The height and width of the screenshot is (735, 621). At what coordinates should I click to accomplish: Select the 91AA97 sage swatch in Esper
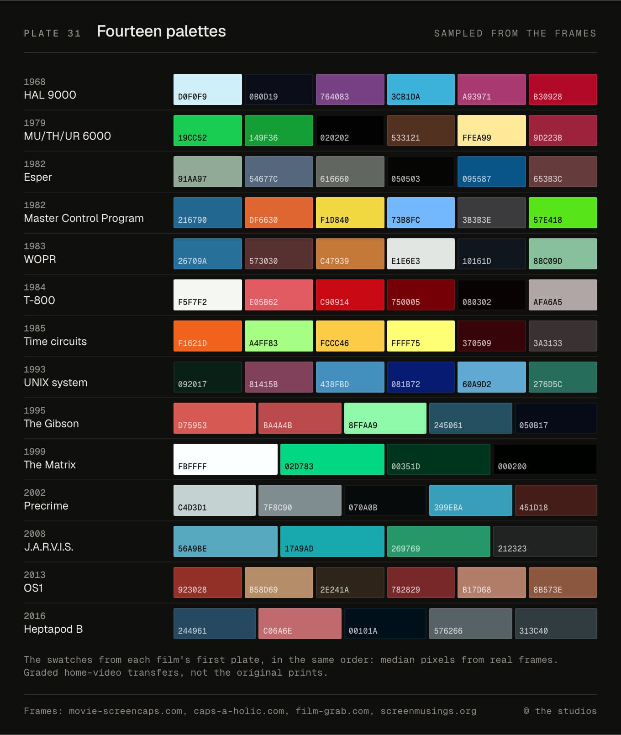pos(208,172)
